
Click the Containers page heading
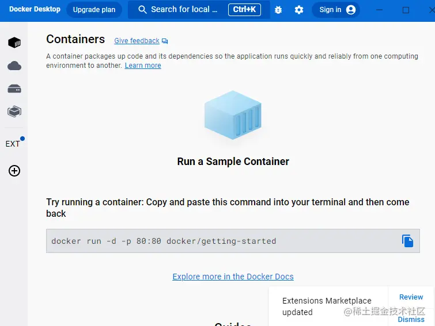75,39
